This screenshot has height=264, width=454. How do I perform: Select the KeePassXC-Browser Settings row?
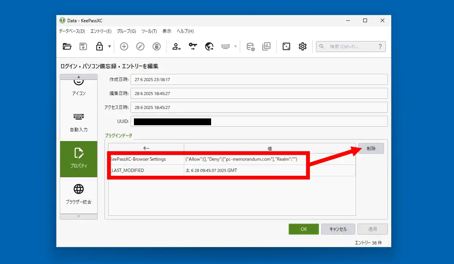[x=232, y=159]
